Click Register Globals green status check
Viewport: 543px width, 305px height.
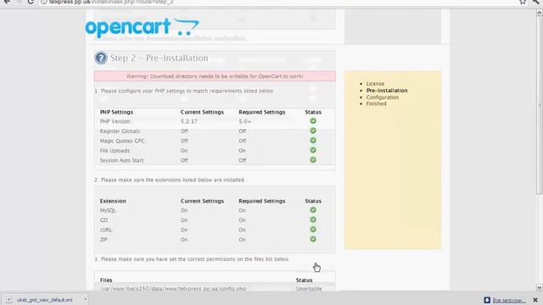point(313,130)
